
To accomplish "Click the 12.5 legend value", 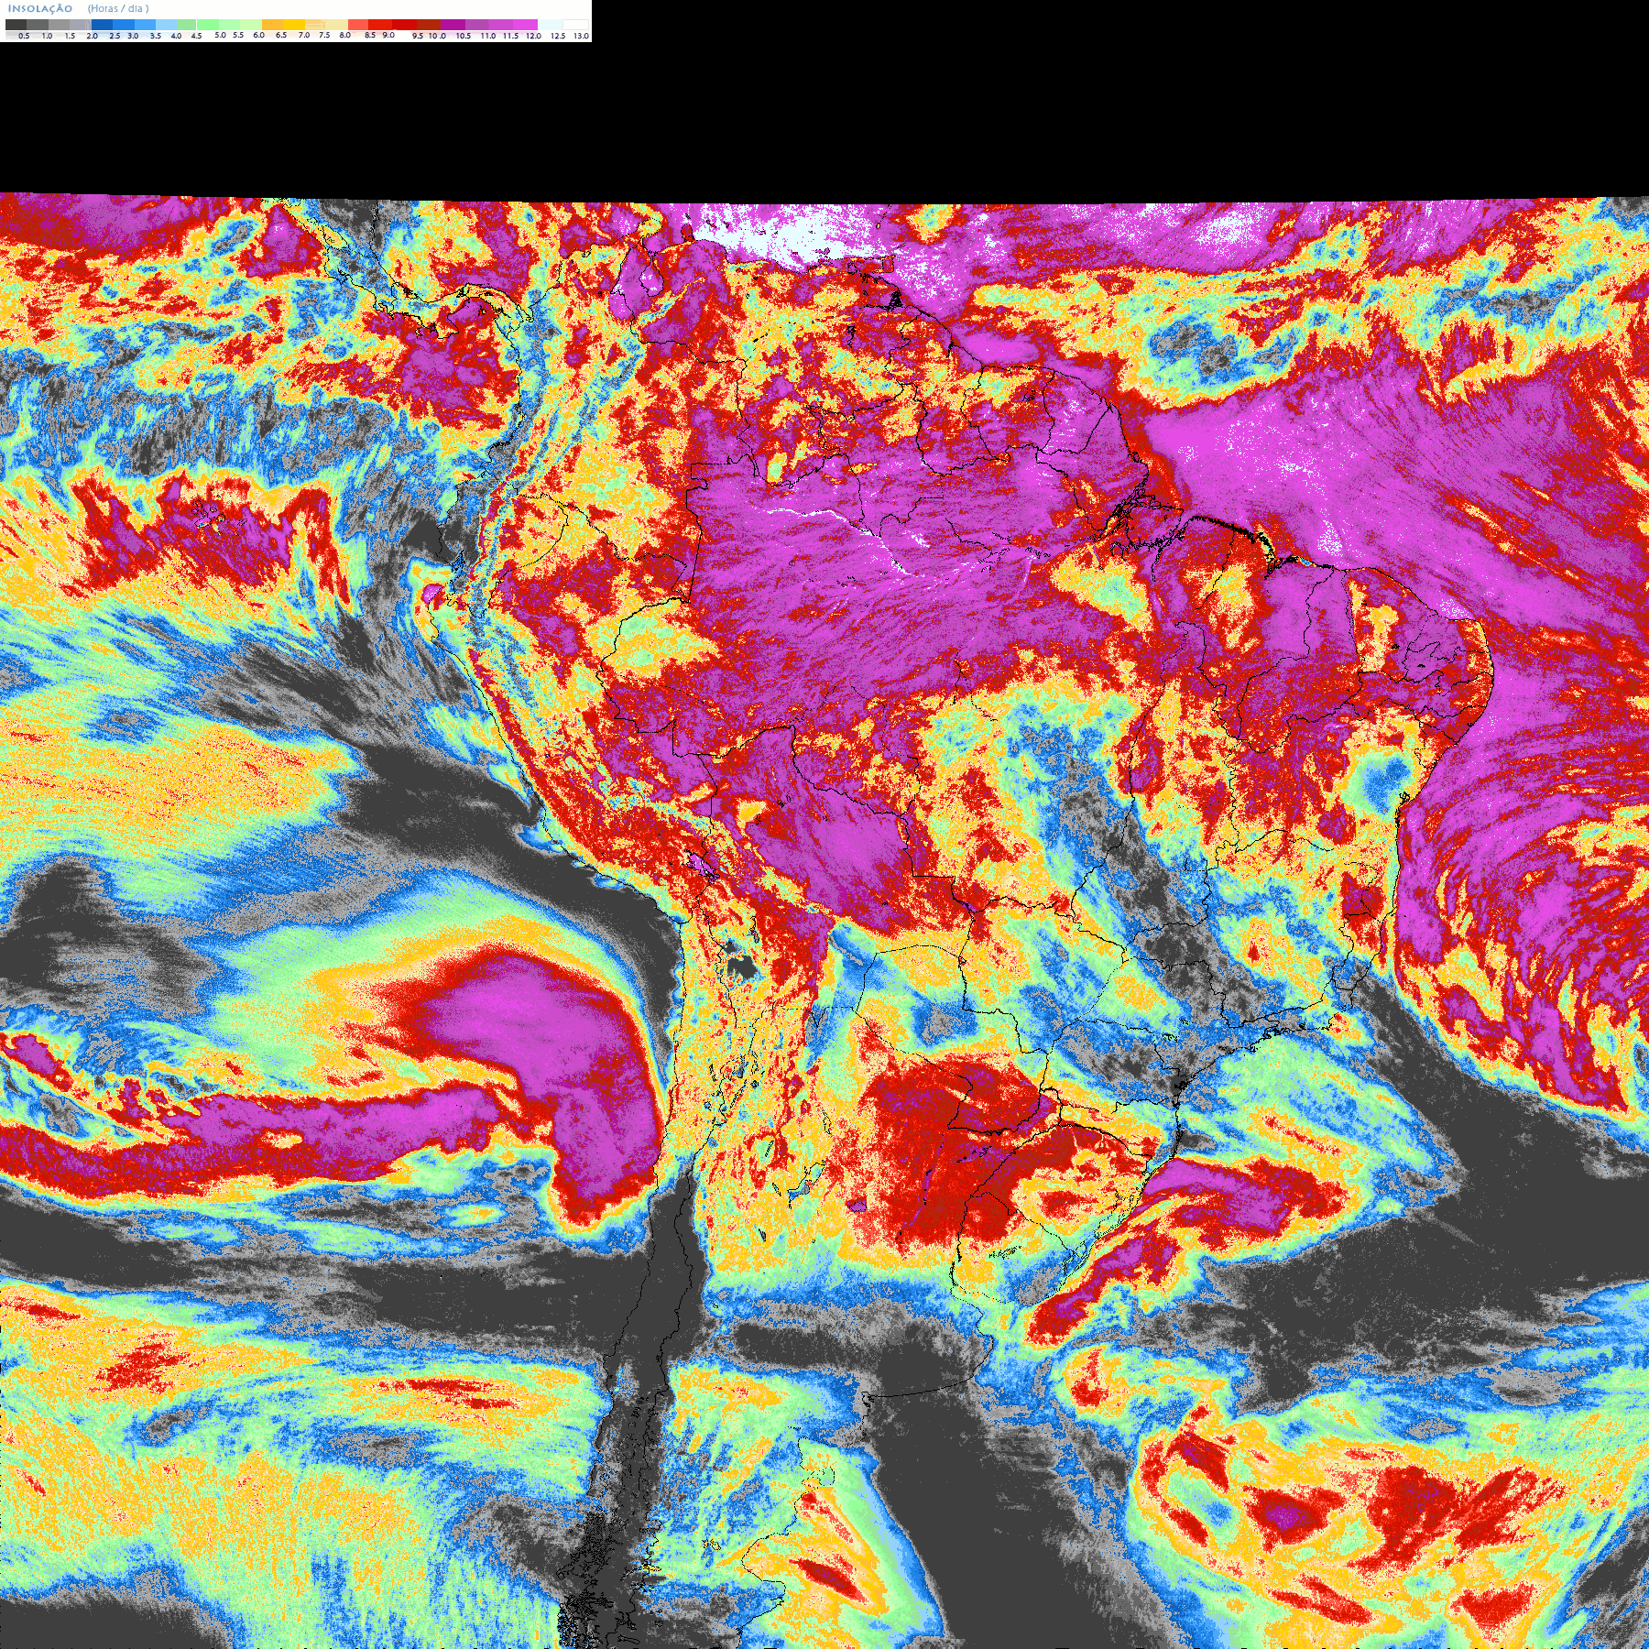I will (558, 36).
